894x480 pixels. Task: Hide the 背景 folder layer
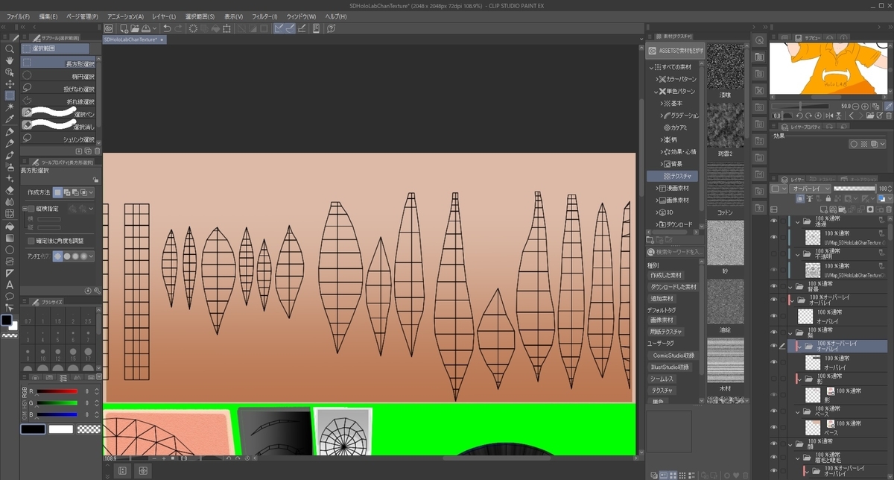coord(773,287)
